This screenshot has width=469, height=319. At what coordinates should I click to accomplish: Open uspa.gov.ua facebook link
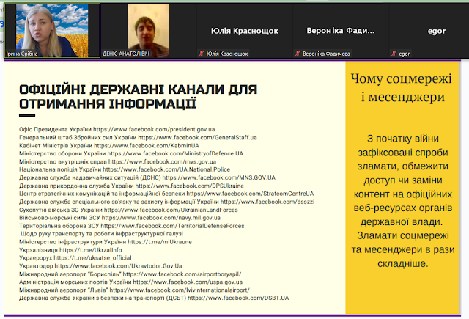[188, 282]
